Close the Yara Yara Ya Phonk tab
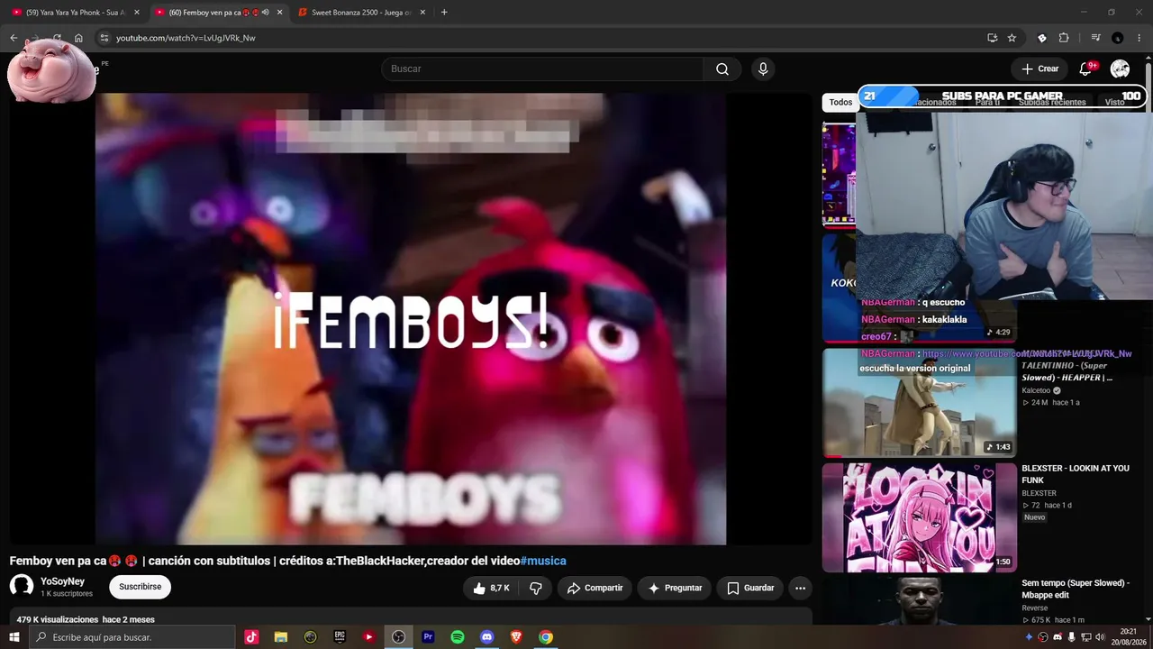This screenshot has width=1153, height=649. coord(137,13)
